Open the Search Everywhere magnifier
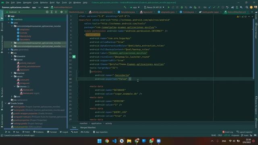Image resolution: width=258 pixels, height=145 pixels. click(x=247, y=7)
